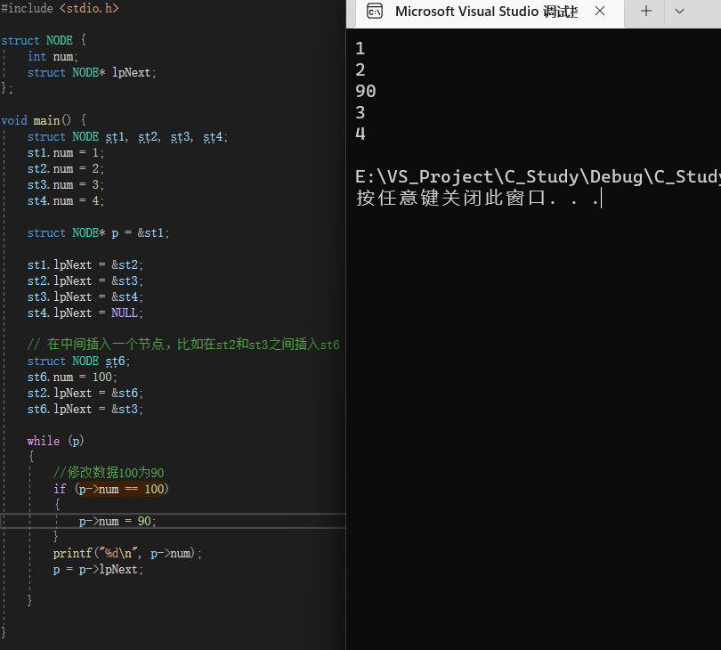This screenshot has height=650, width=721.
Task: Click the 'struct NODE st6;' line
Action: (78, 362)
